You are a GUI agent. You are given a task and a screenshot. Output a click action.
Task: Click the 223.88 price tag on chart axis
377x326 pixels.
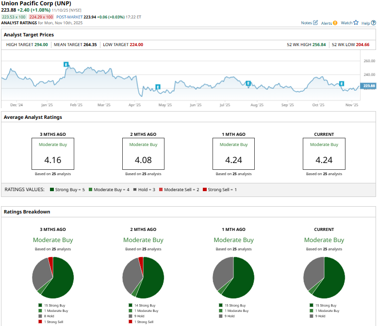pyautogui.click(x=369, y=86)
